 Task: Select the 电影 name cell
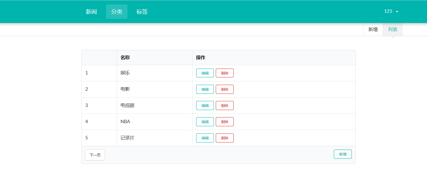[x=155, y=89]
